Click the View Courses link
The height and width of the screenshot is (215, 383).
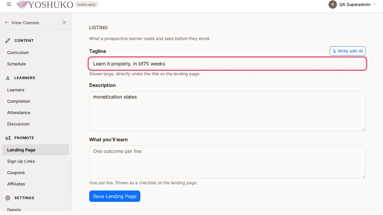(25, 23)
